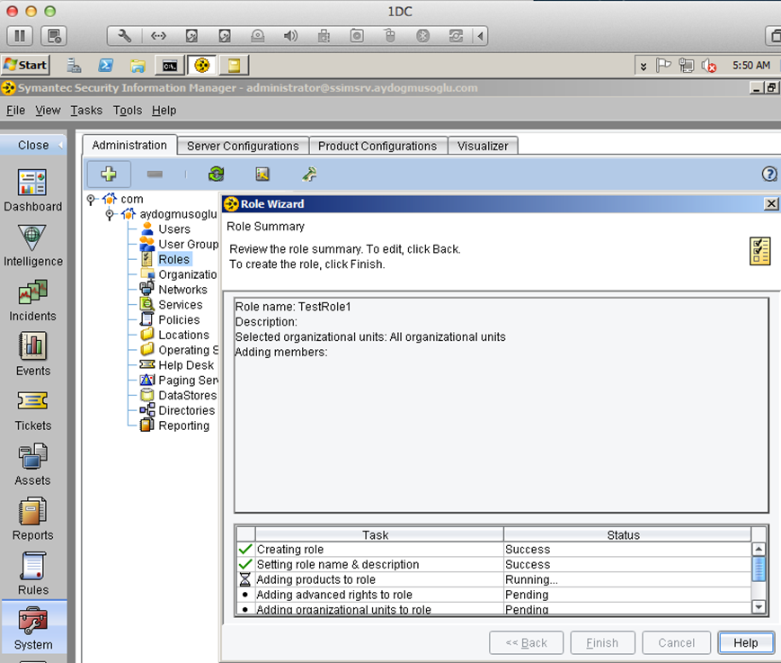Open the Tools menu
Screen dimensions: 781x663
pyautogui.click(x=128, y=110)
